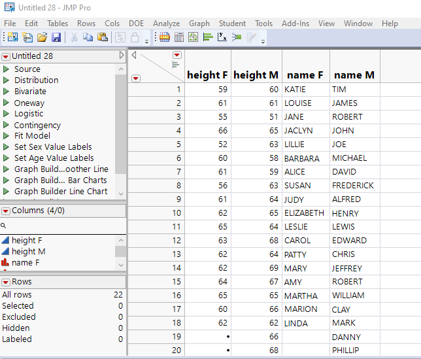The image size is (421, 359).
Task: Run the Distribution script green triangle
Action: 6,80
